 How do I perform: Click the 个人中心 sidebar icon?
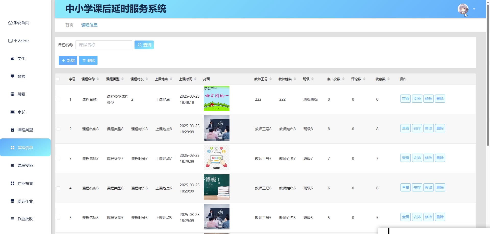point(10,41)
